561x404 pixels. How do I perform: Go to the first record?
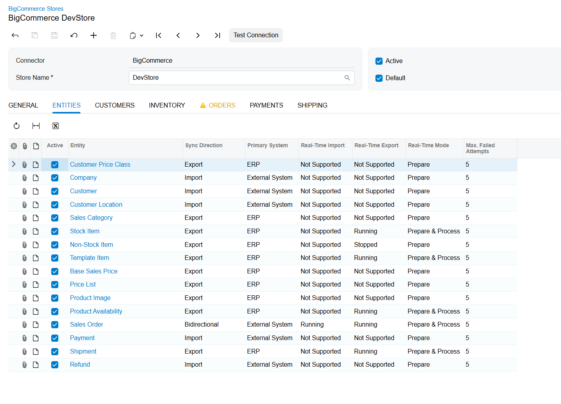click(x=159, y=35)
